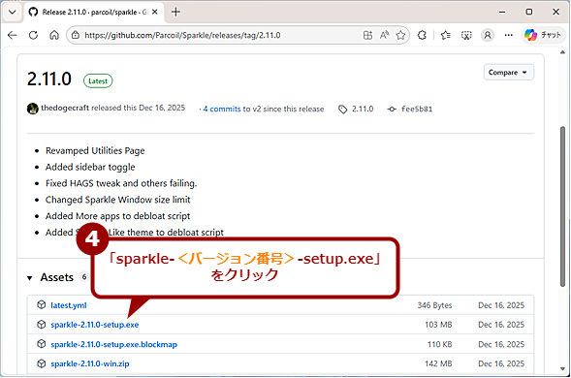Viewport: 571px width, 378px height.
Task: Click the 'Revamped Utilities Page' bullet
Action: [95, 150]
